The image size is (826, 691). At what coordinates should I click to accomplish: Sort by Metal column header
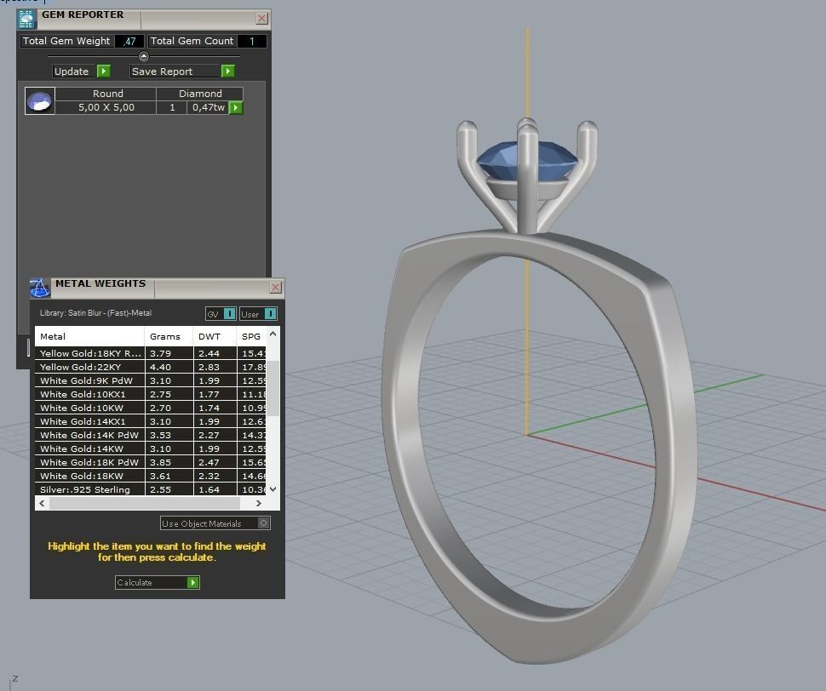(89, 336)
